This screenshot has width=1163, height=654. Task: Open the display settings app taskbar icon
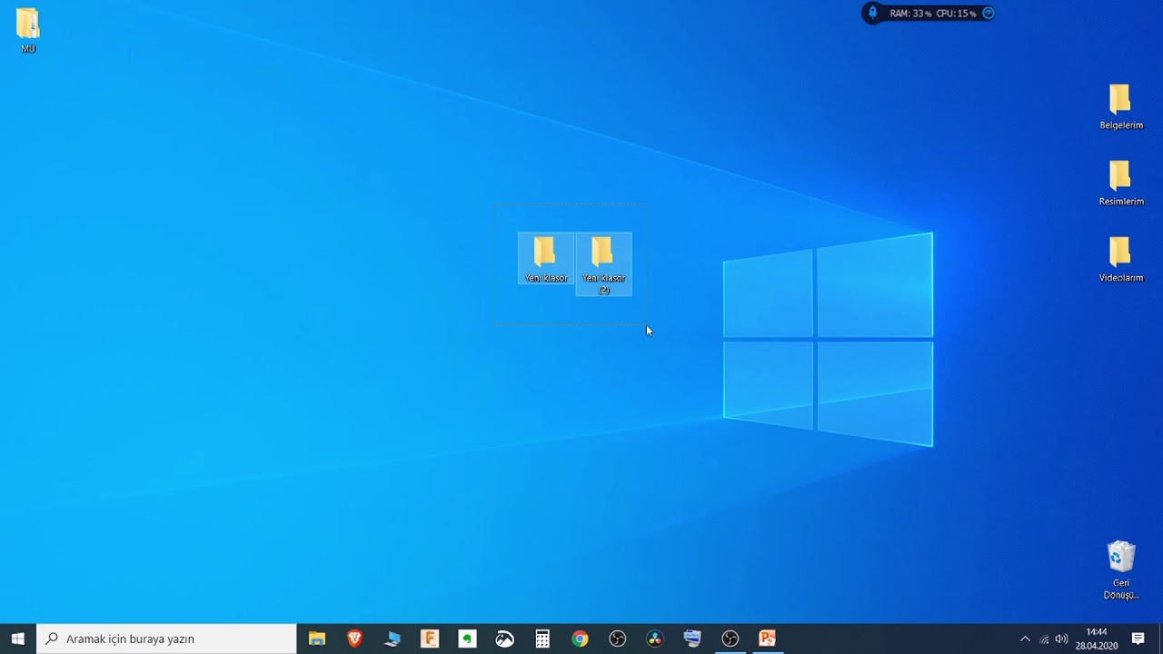pyautogui.click(x=692, y=639)
